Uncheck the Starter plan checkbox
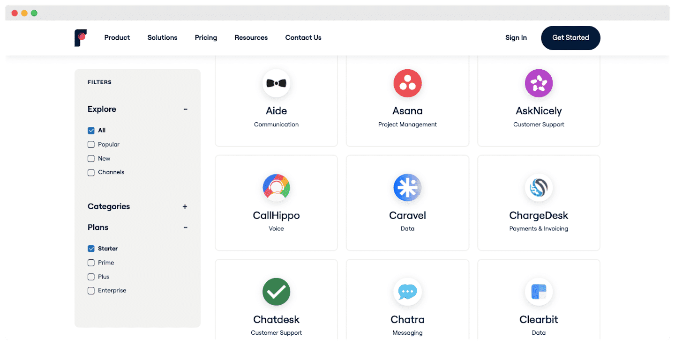 pyautogui.click(x=91, y=249)
